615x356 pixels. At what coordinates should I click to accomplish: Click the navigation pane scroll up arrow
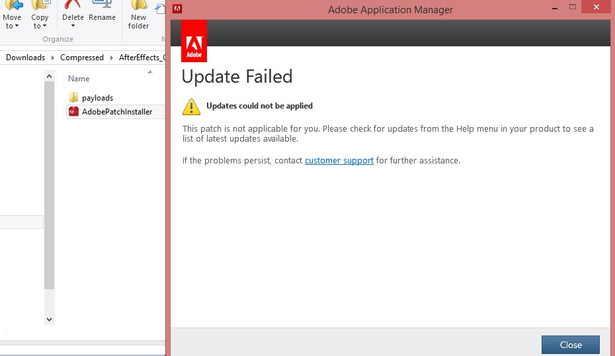click(x=49, y=76)
